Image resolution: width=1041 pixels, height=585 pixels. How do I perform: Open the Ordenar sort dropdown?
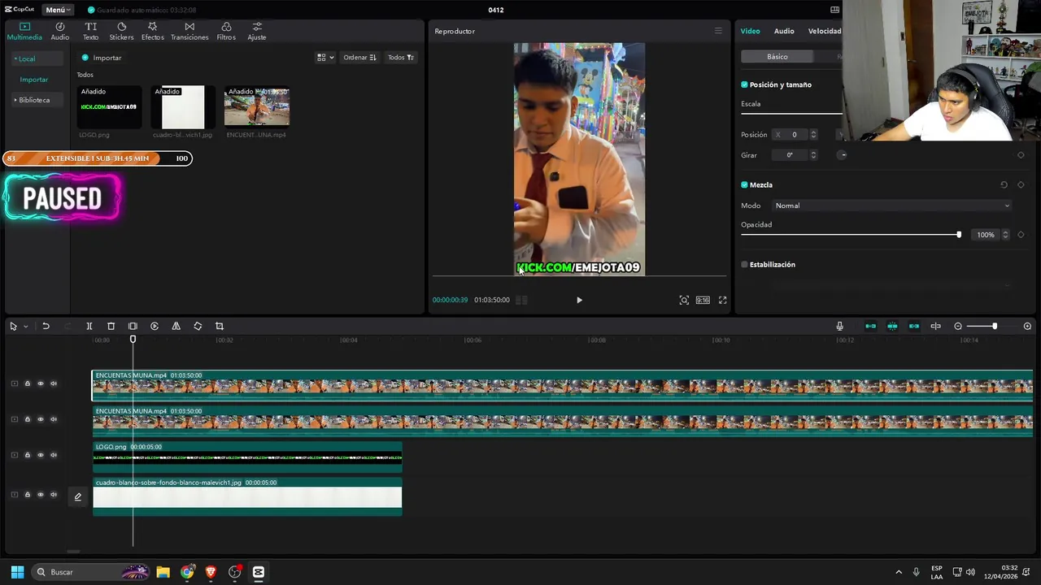[x=359, y=58]
